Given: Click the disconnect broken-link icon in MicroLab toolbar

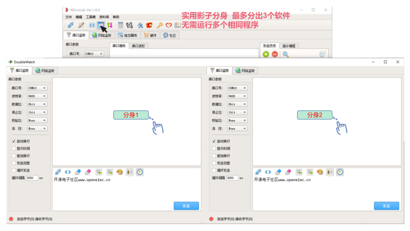Looking at the screenshot, I should coord(81,25).
